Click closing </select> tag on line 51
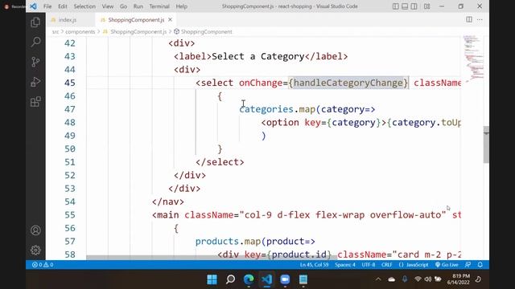Viewport: 515px width, 289px height. [x=220, y=162]
